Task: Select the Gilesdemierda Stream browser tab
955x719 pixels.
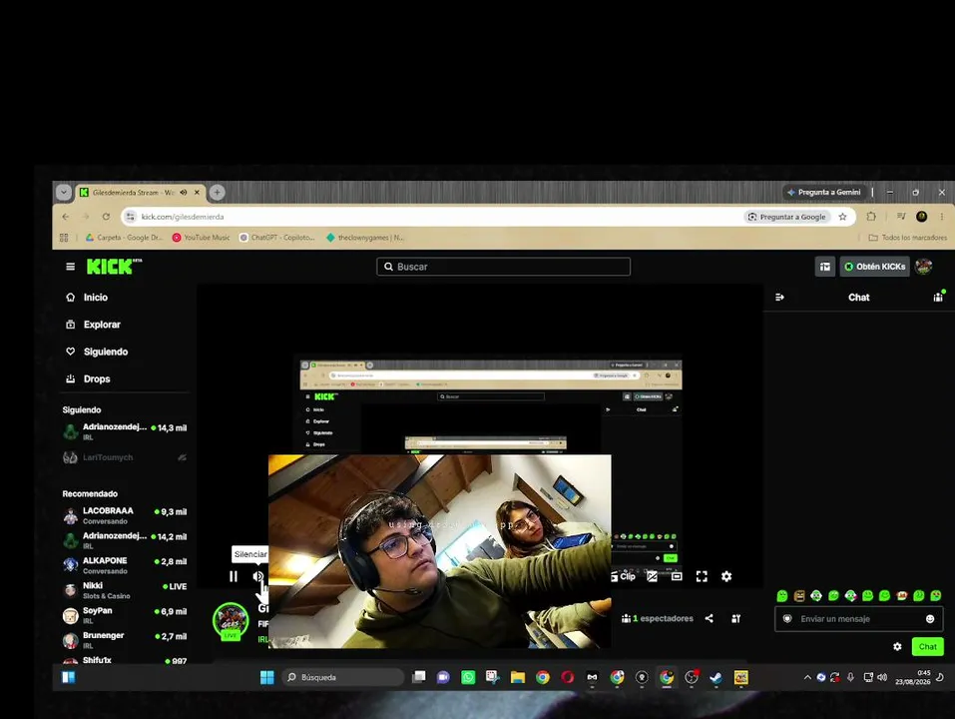Action: click(140, 193)
